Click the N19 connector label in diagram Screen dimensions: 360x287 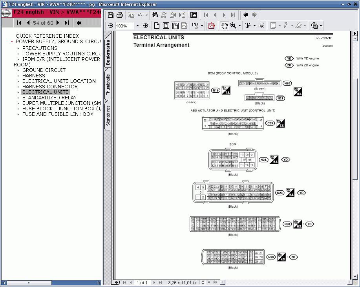216,90
